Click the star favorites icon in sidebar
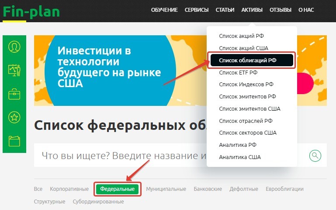The width and height of the screenshot is (336, 210). [14, 117]
